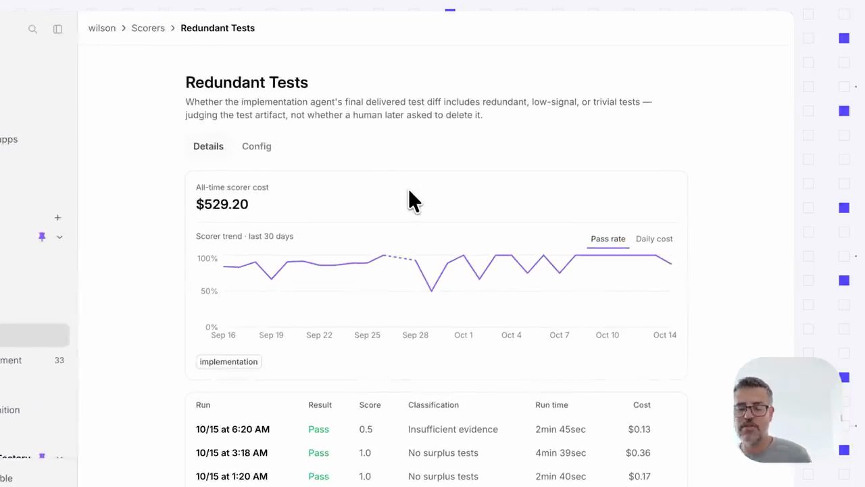The height and width of the screenshot is (487, 865).
Task: Click the Classification column header
Action: 433,405
